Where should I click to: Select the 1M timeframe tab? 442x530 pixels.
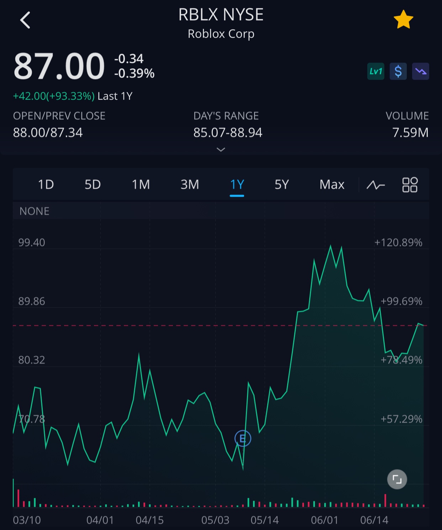pos(141,184)
